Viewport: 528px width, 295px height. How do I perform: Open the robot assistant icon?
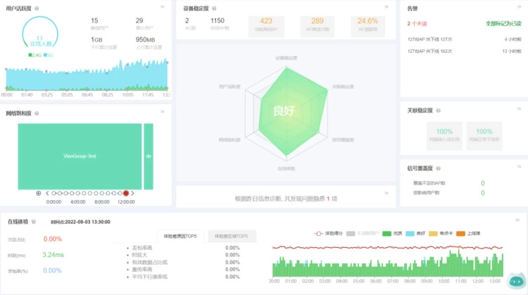(515, 280)
